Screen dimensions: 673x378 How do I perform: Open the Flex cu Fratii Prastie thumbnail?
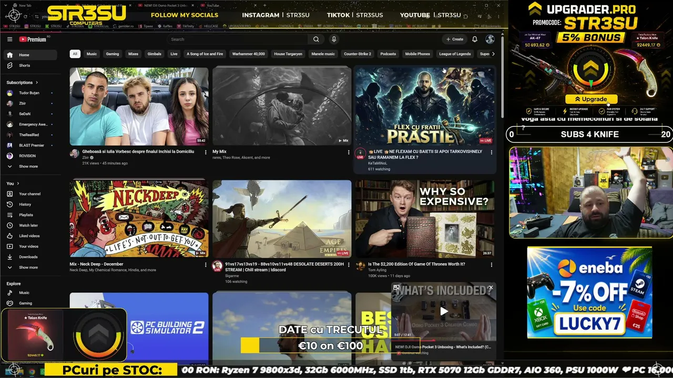click(425, 107)
